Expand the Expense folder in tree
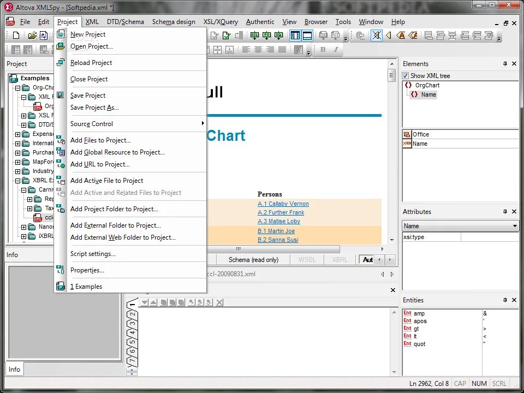The image size is (524, 393). click(x=17, y=134)
